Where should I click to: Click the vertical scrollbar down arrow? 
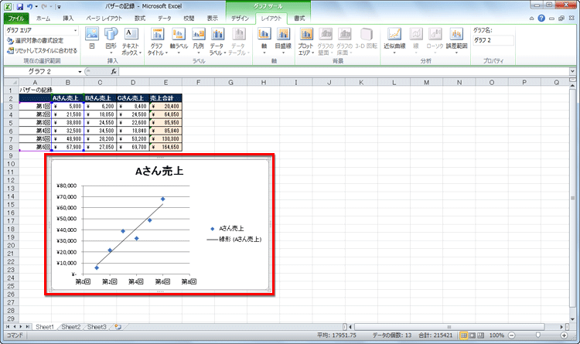572,319
